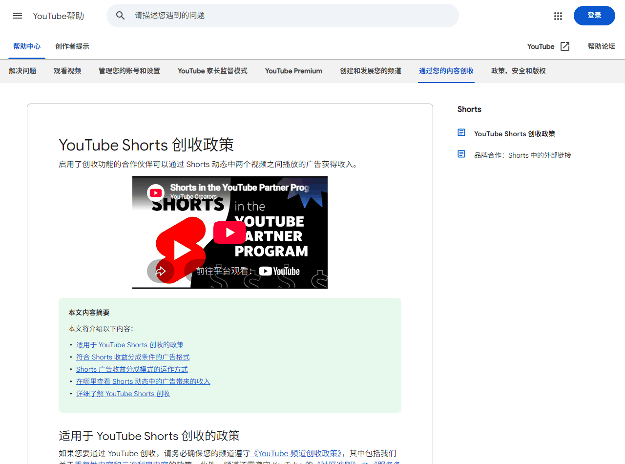Click the YouTube external link icon
The width and height of the screenshot is (625, 464).
(x=565, y=46)
